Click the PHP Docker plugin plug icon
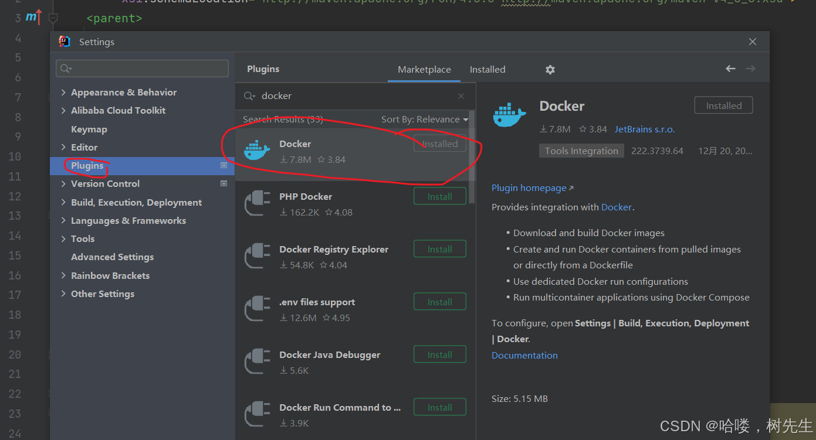The height and width of the screenshot is (440, 816). [257, 203]
